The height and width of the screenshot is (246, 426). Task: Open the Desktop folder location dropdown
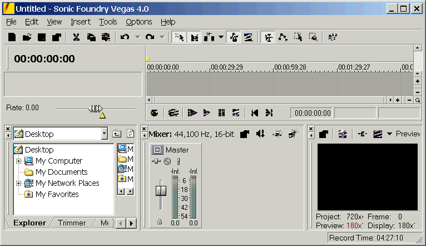click(x=105, y=134)
